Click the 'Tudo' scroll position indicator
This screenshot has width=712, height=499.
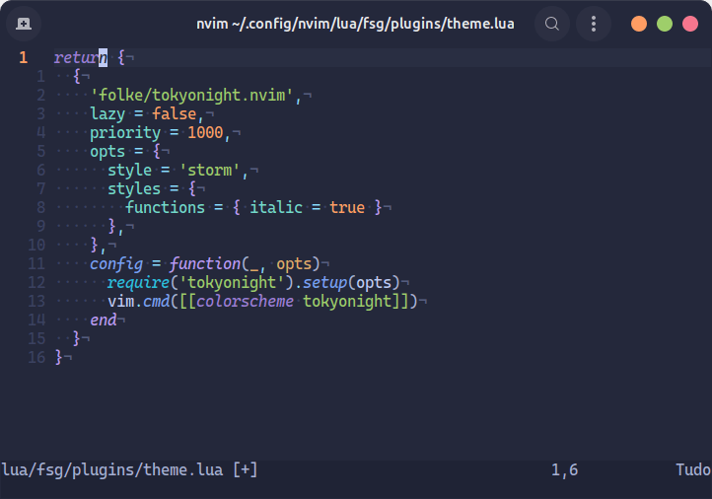point(693,470)
